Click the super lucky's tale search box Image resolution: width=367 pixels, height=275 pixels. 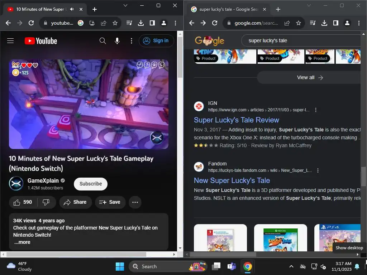(x=302, y=40)
